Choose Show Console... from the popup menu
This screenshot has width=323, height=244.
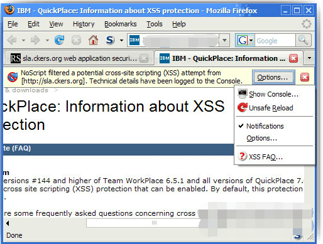click(x=275, y=94)
